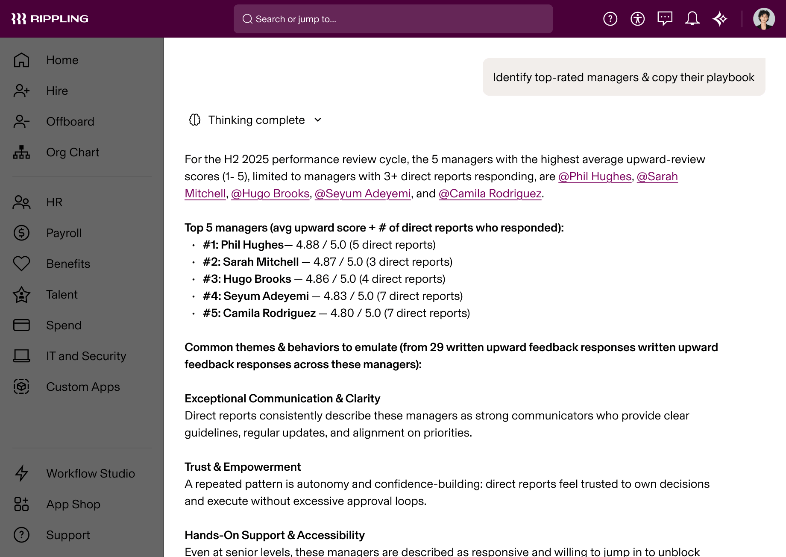
Task: Click the Offboard person-minus icon
Action: coord(21,121)
